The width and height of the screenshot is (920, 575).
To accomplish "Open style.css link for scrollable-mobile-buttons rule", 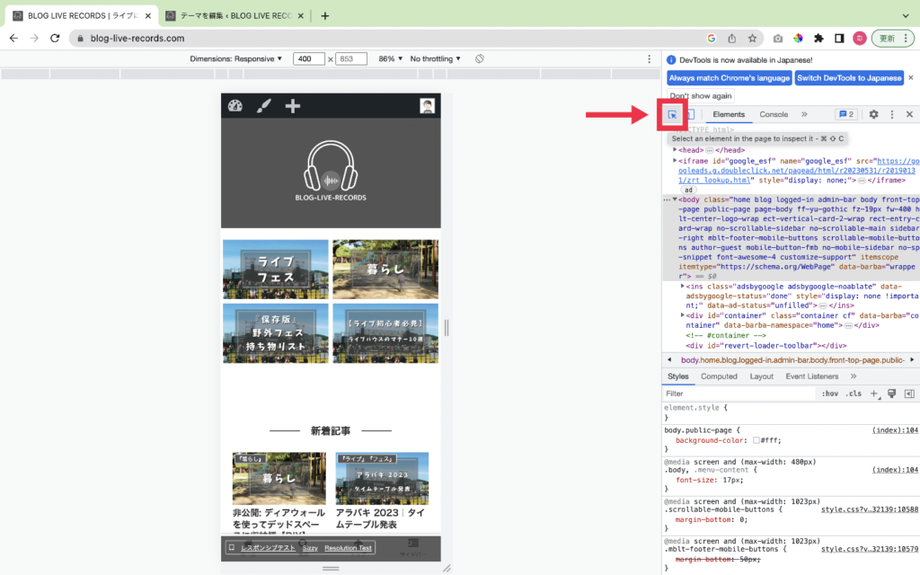I will 870,509.
